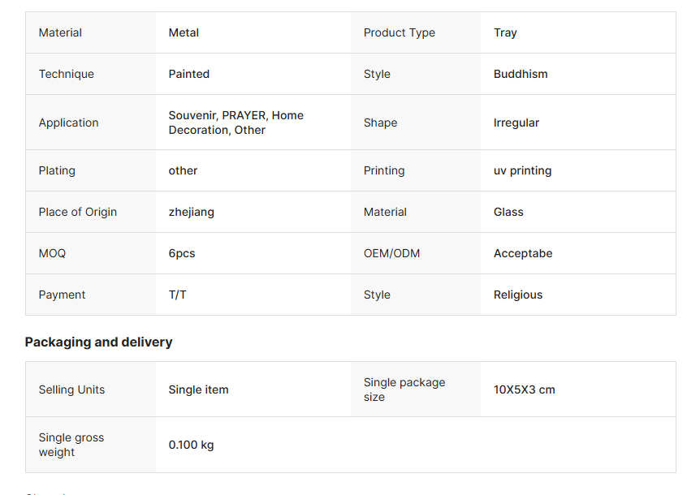
Task: Select the "Tray" product type value
Action: pyautogui.click(x=505, y=32)
